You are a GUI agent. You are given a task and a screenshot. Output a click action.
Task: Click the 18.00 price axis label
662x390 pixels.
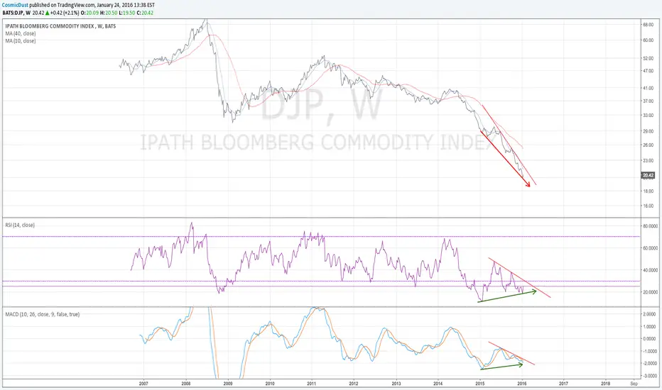pyautogui.click(x=648, y=191)
